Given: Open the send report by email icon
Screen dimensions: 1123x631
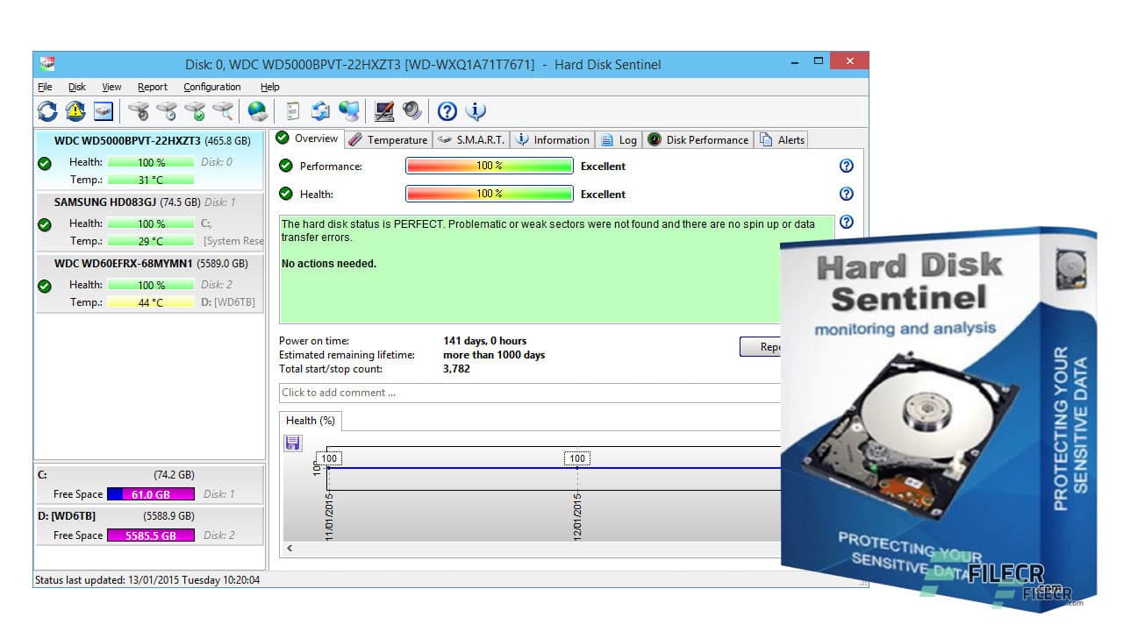Looking at the screenshot, I should pos(318,110).
